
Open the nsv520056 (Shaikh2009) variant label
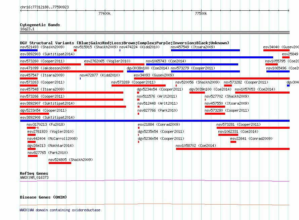pos(198,82)
